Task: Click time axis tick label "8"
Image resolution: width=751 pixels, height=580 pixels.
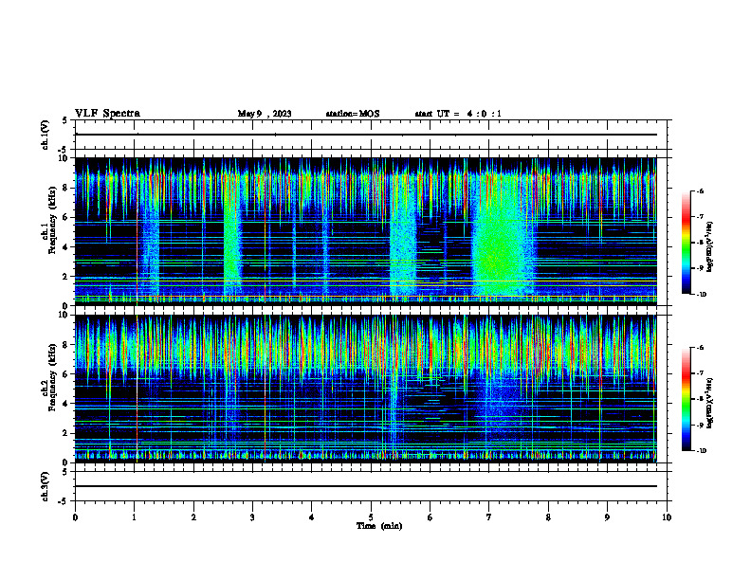Action: (548, 517)
